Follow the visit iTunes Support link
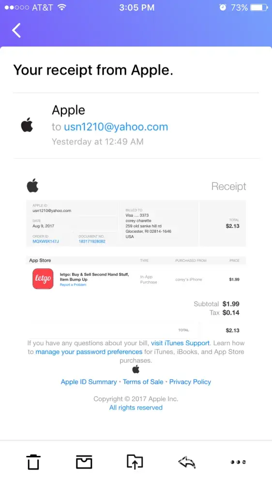The image size is (272, 485). click(x=181, y=343)
